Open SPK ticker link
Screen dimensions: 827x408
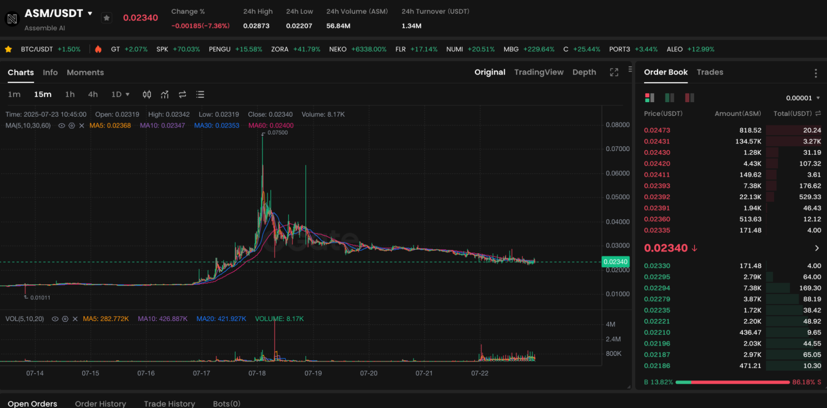178,49
